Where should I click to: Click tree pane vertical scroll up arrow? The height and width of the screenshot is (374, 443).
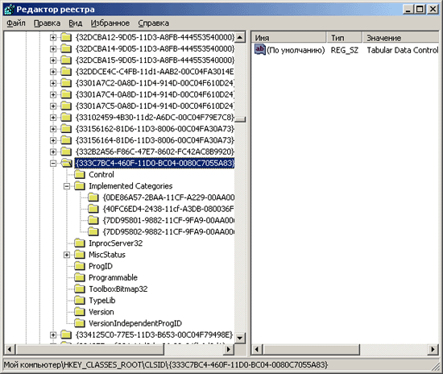tap(240, 37)
